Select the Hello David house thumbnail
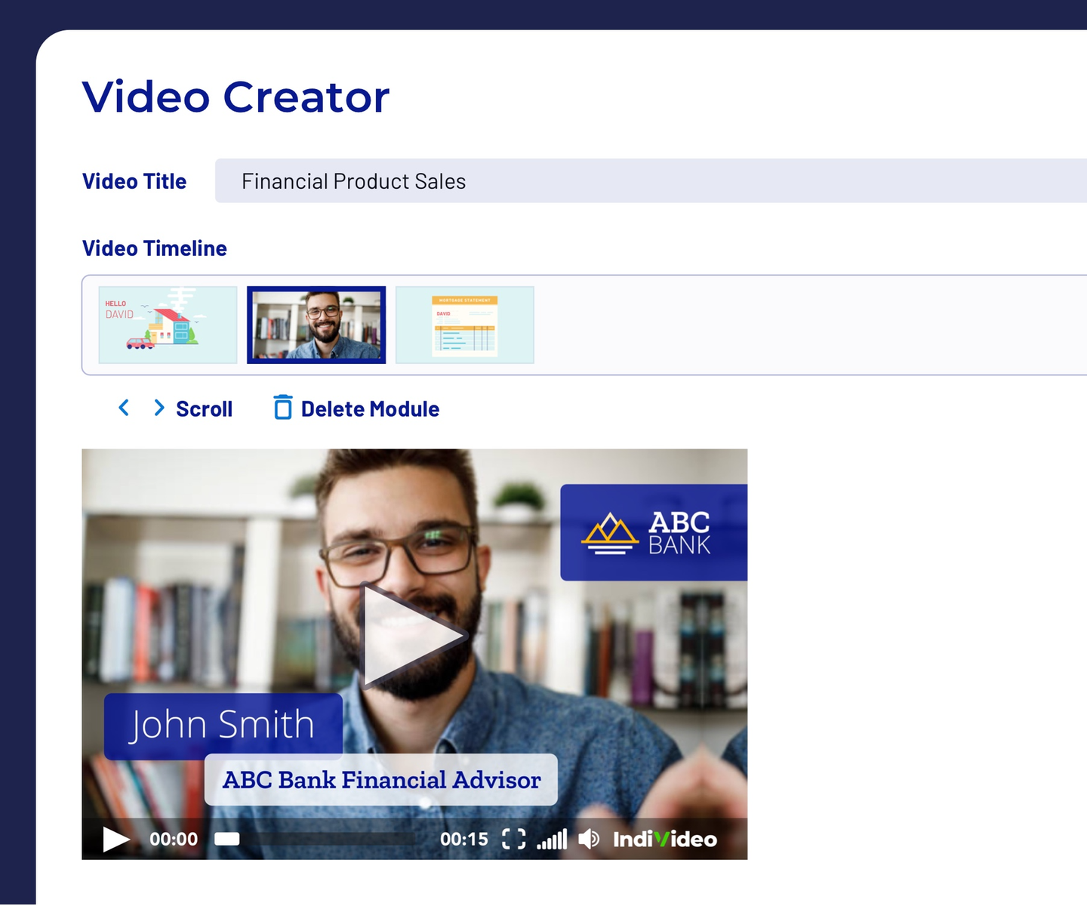Image resolution: width=1087 pixels, height=906 pixels. pos(168,325)
